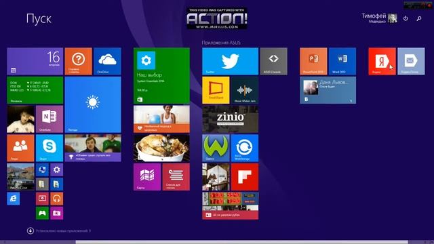Viewport: 434px width, 244px height.
Task: Open the red Yandex tile
Action: pos(382,61)
